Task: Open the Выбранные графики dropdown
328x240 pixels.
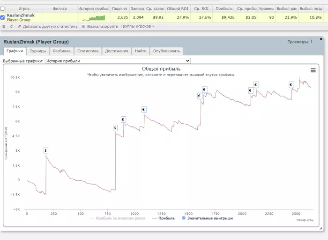Action: pyautogui.click(x=118, y=61)
